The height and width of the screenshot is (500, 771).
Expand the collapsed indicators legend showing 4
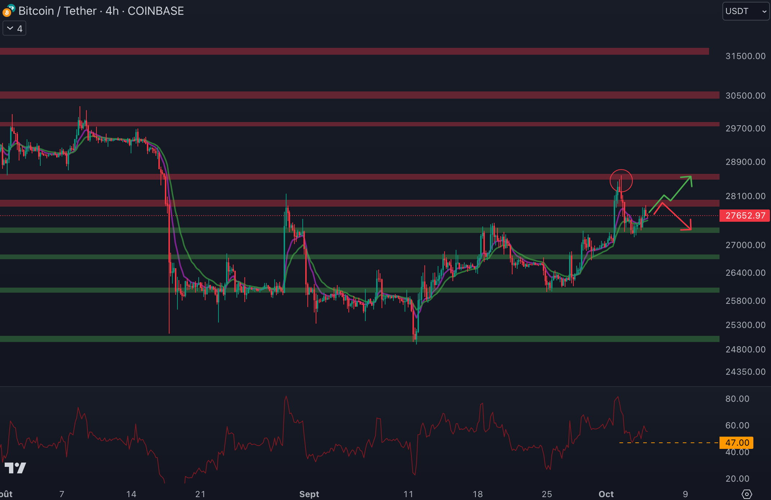pos(14,28)
